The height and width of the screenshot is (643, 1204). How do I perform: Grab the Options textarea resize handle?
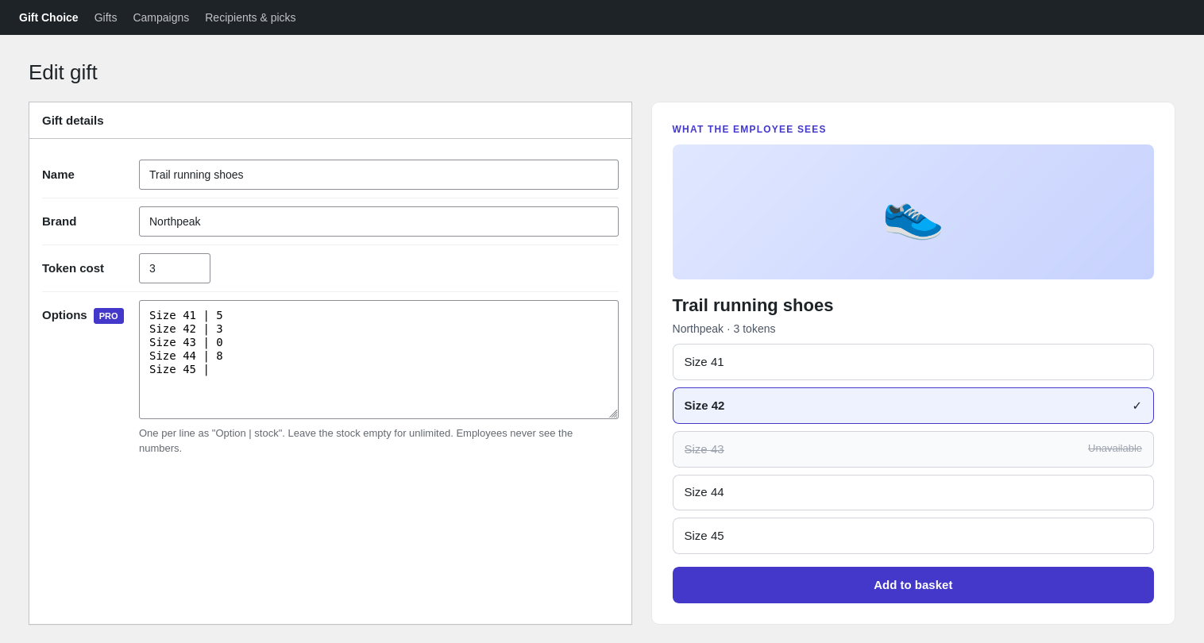tap(612, 413)
